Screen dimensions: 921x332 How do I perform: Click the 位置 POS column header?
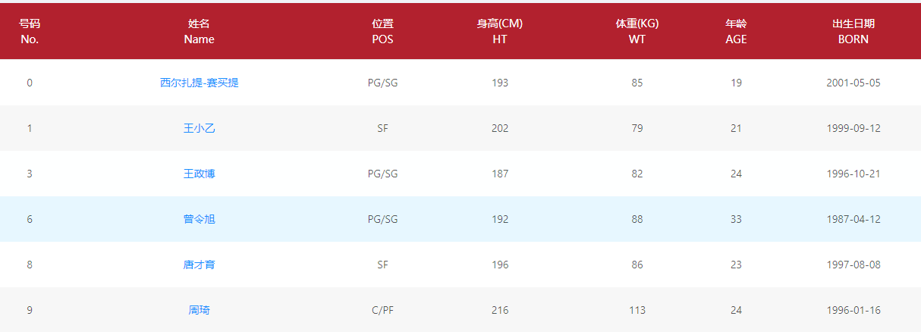tap(382, 31)
